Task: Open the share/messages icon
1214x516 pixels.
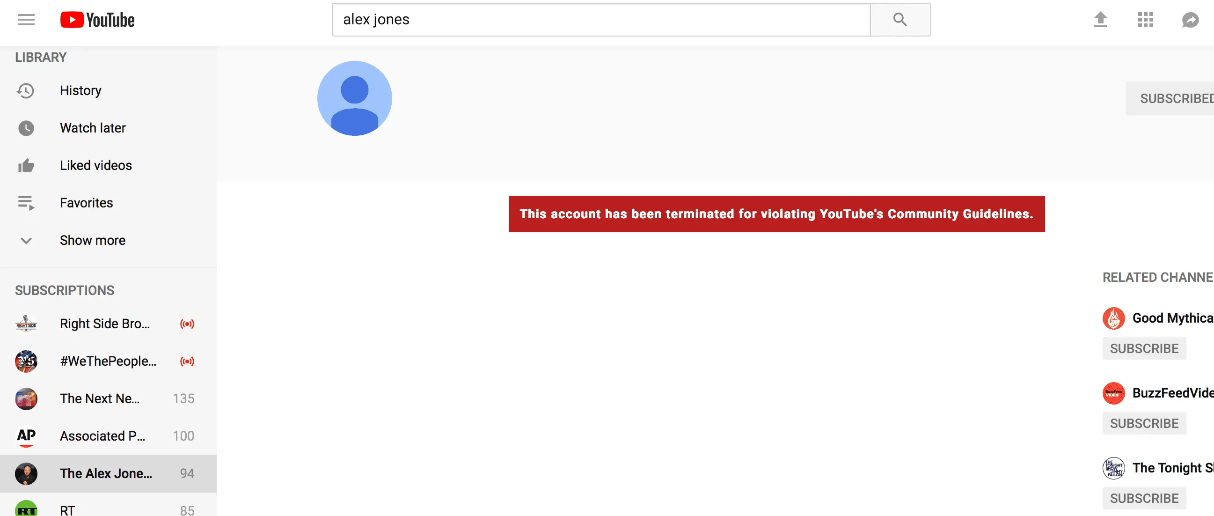Action: 1190,20
